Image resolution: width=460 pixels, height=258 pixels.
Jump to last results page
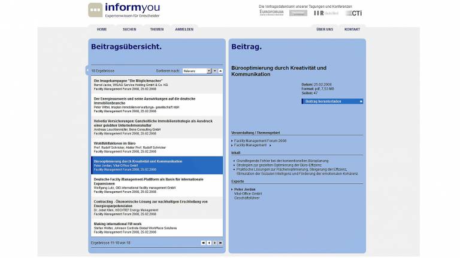coord(220,243)
